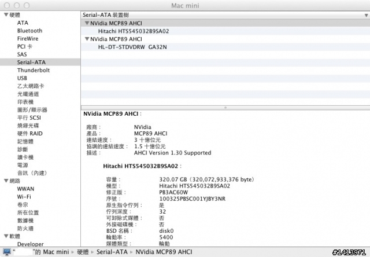The width and height of the screenshot is (370, 257).
Task: Select 平行 SCSI in the sidebar
Action: (x=29, y=118)
